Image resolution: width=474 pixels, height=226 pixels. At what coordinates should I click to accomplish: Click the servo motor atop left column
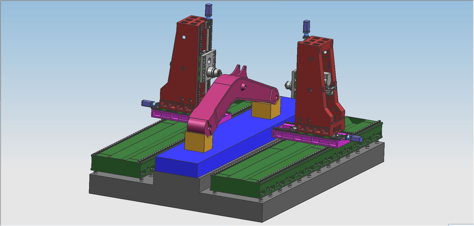pos(209,11)
